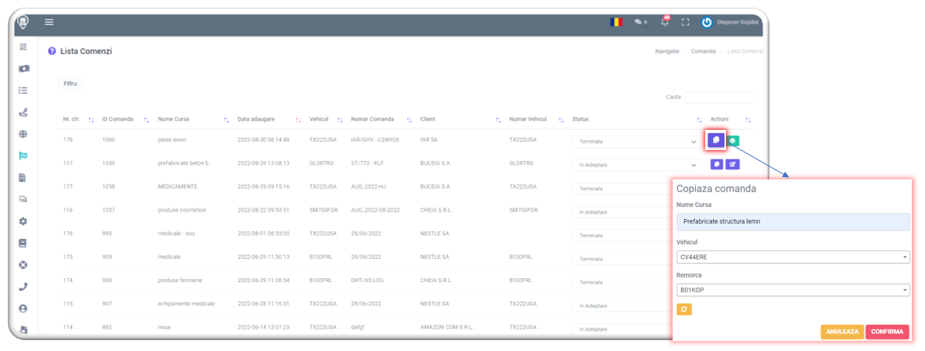The height and width of the screenshot is (351, 925).
Task: Open the notifications bell
Action: pyautogui.click(x=664, y=22)
